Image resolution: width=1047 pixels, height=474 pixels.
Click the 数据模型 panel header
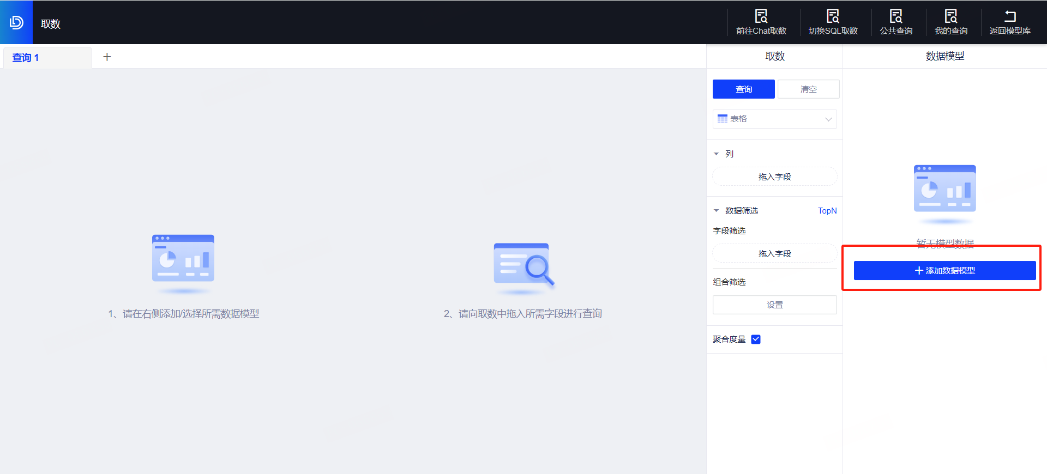[944, 56]
